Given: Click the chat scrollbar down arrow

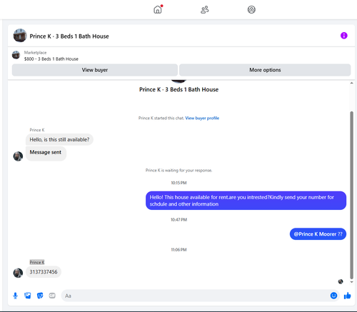Looking at the screenshot, I should tap(351, 282).
